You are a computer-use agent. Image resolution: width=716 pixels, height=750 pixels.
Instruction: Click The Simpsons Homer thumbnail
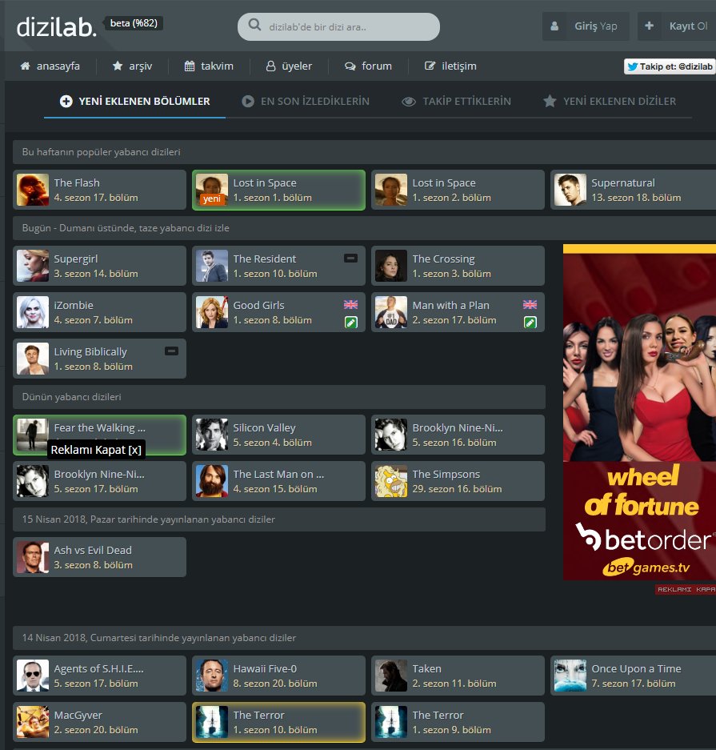(391, 481)
